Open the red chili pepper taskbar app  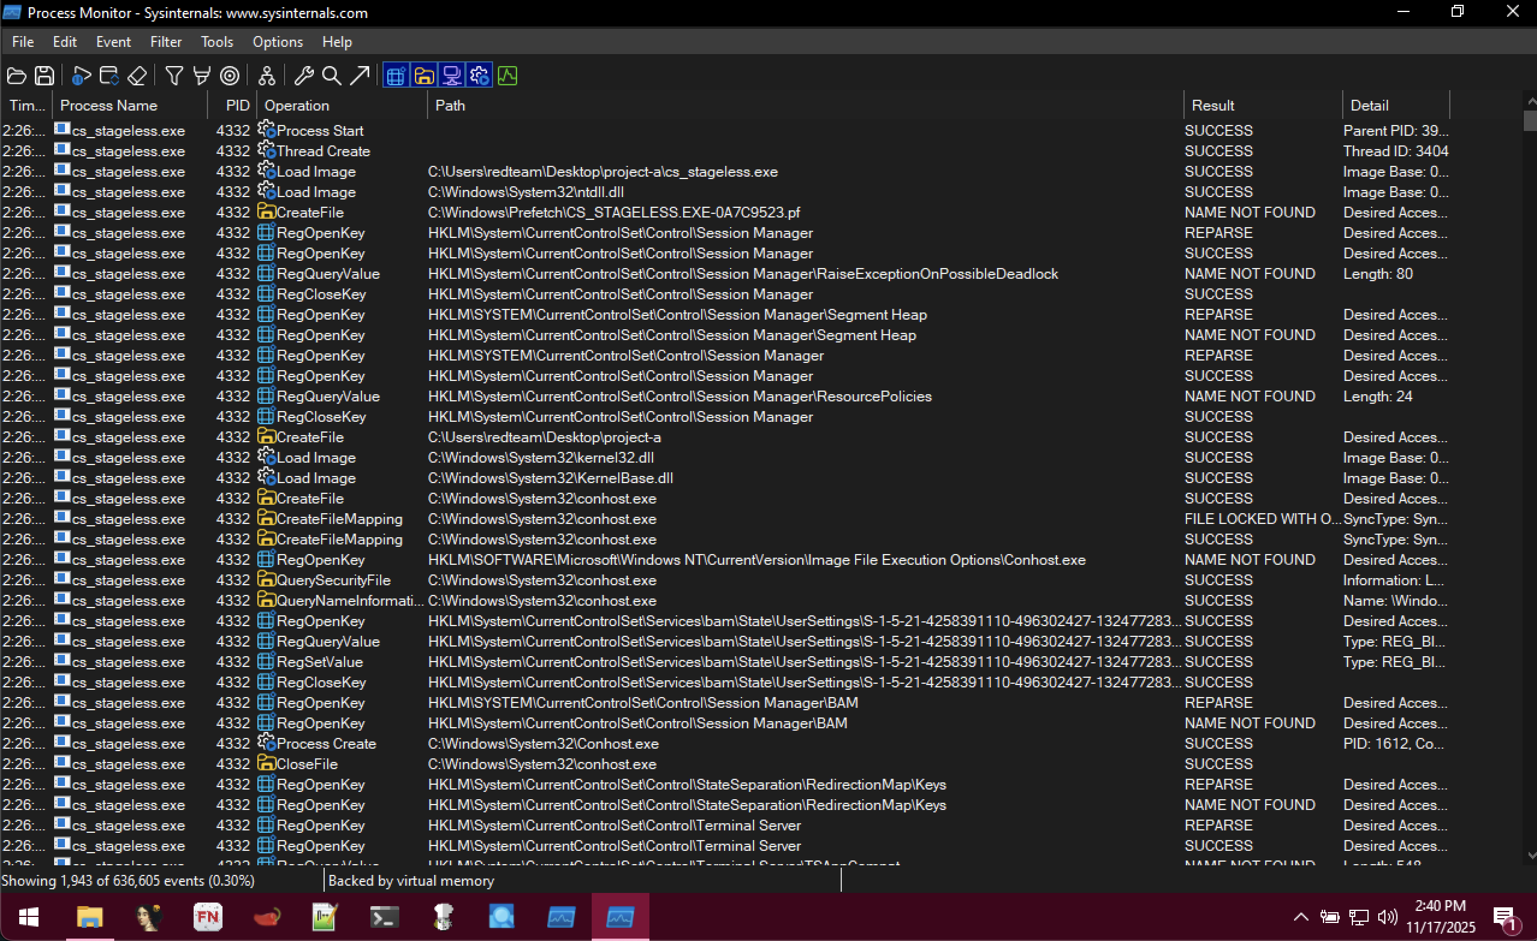coord(267,917)
